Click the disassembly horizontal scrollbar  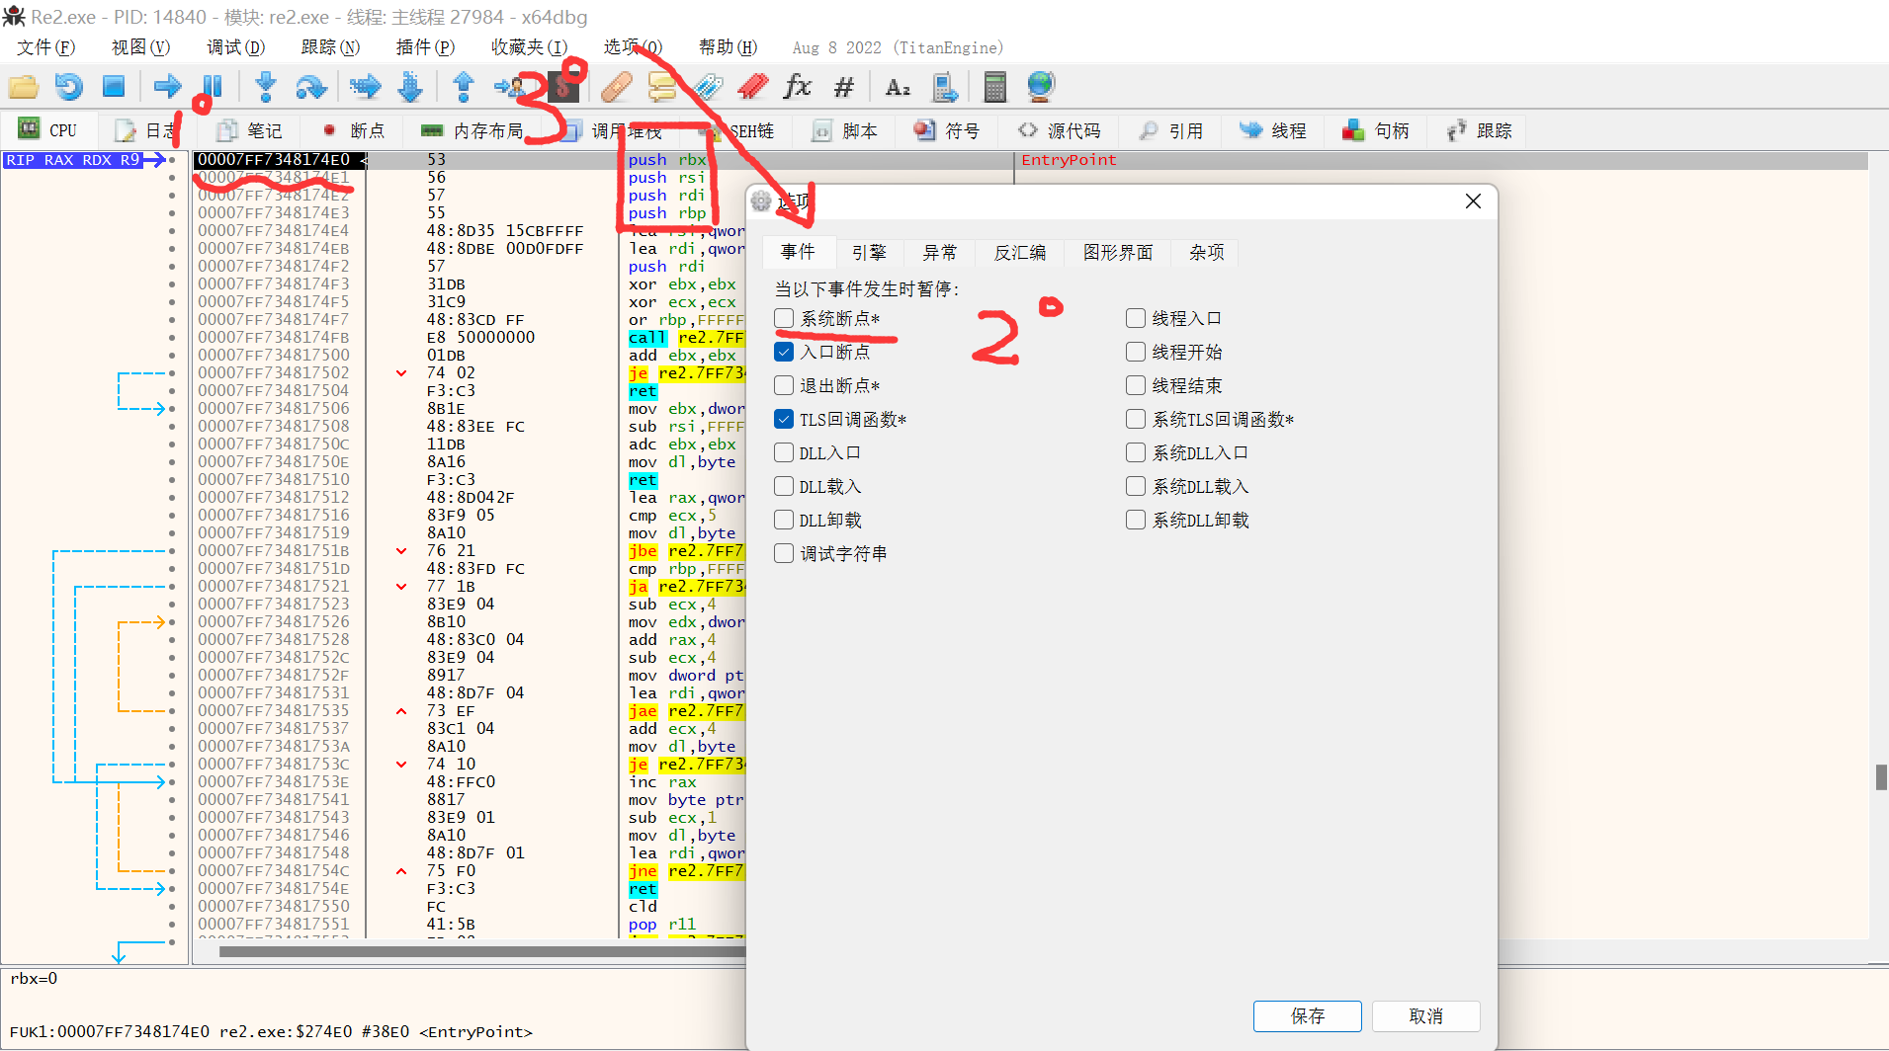481,952
